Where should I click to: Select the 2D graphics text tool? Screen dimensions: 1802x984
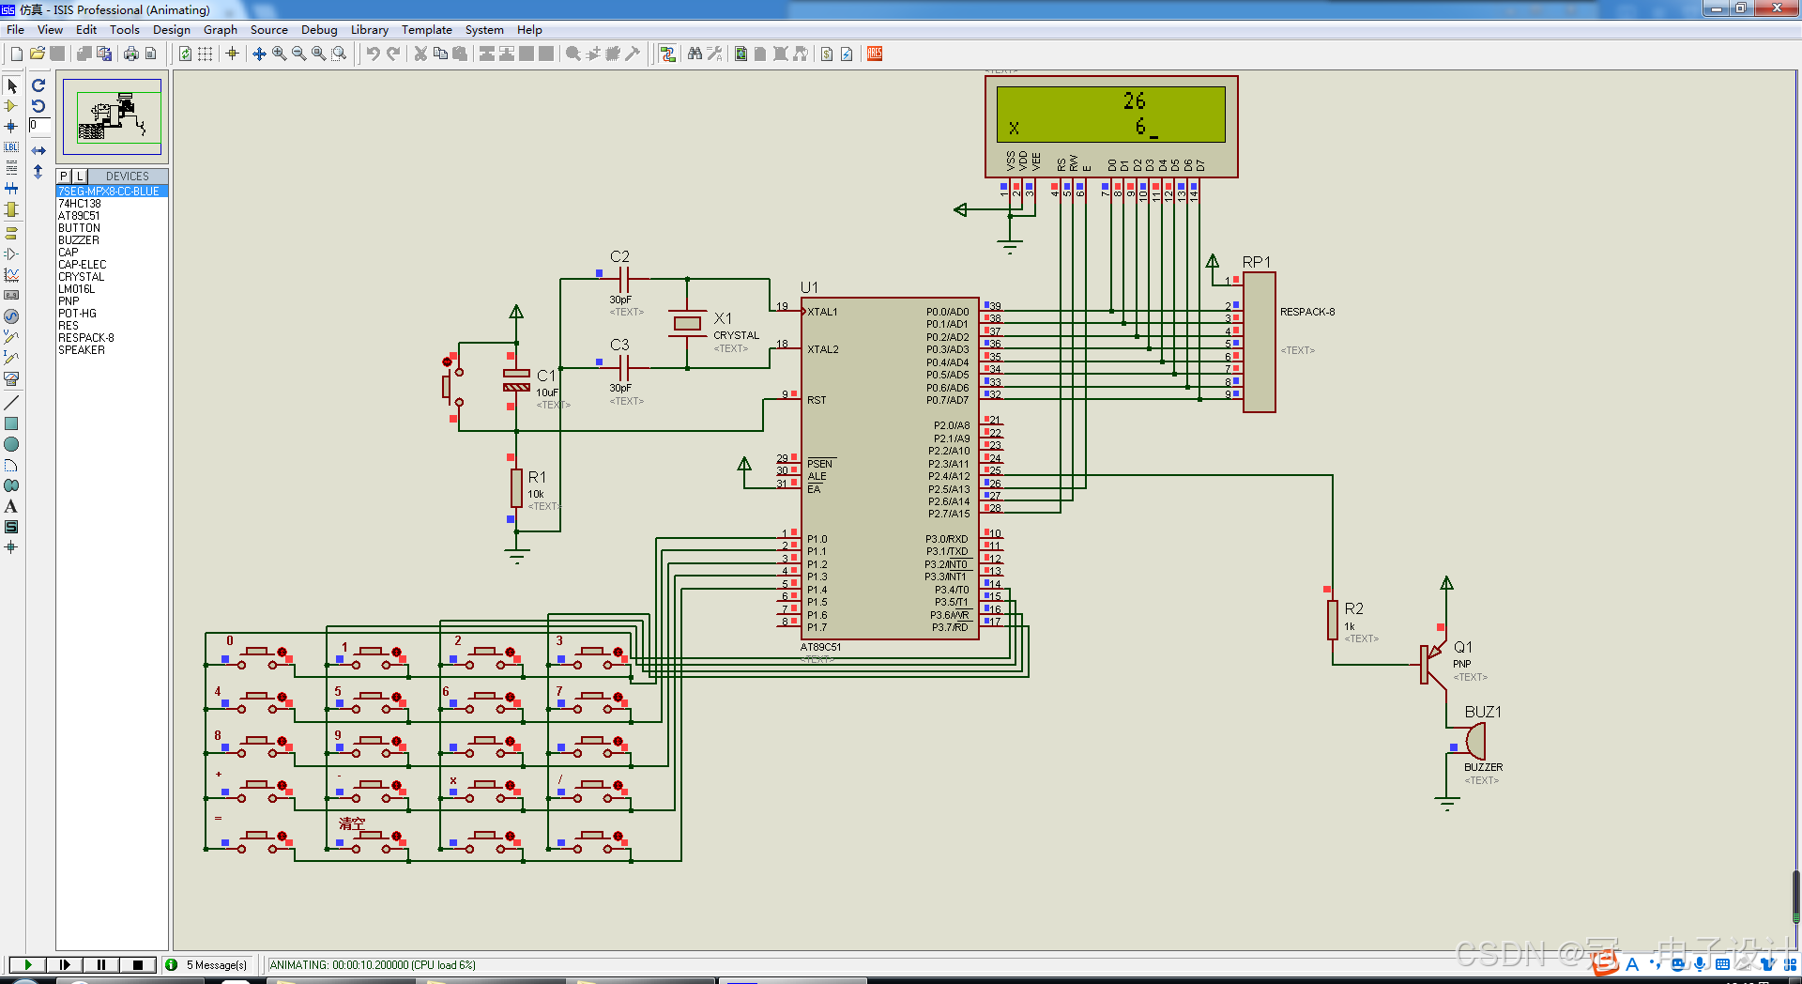click(11, 507)
